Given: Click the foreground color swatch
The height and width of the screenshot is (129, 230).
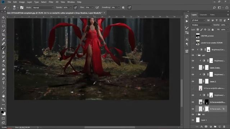Looking at the screenshot, I should point(2,112).
